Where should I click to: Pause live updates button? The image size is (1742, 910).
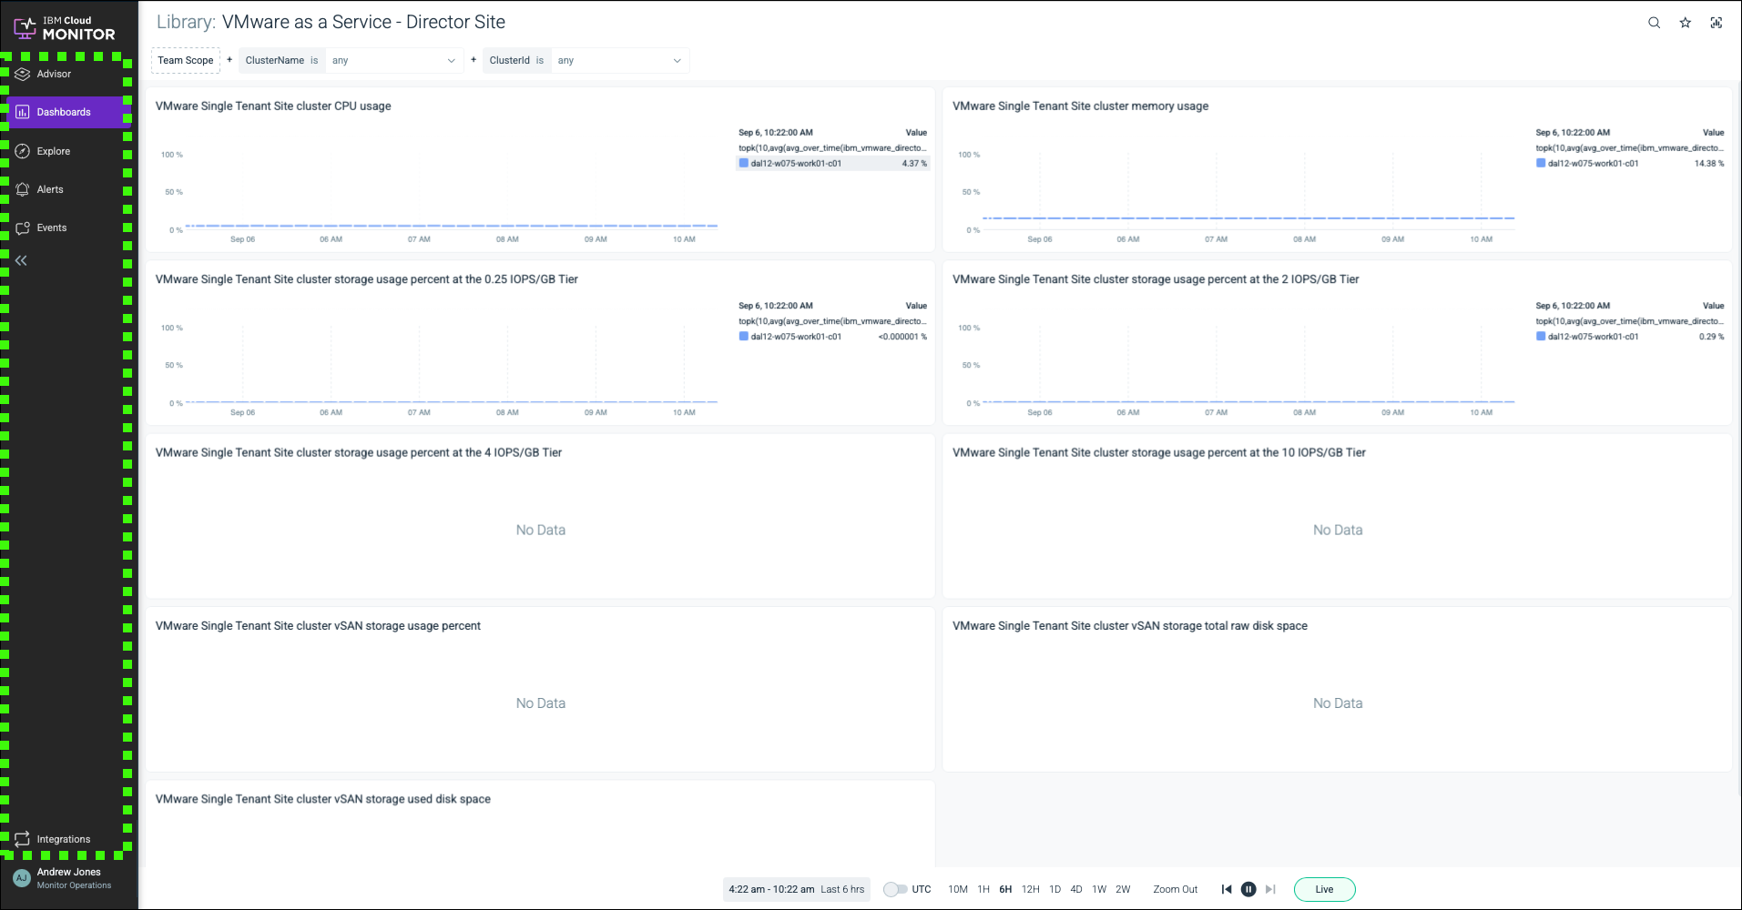click(x=1248, y=889)
